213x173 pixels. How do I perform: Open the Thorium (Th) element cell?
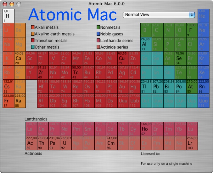coord(43,143)
